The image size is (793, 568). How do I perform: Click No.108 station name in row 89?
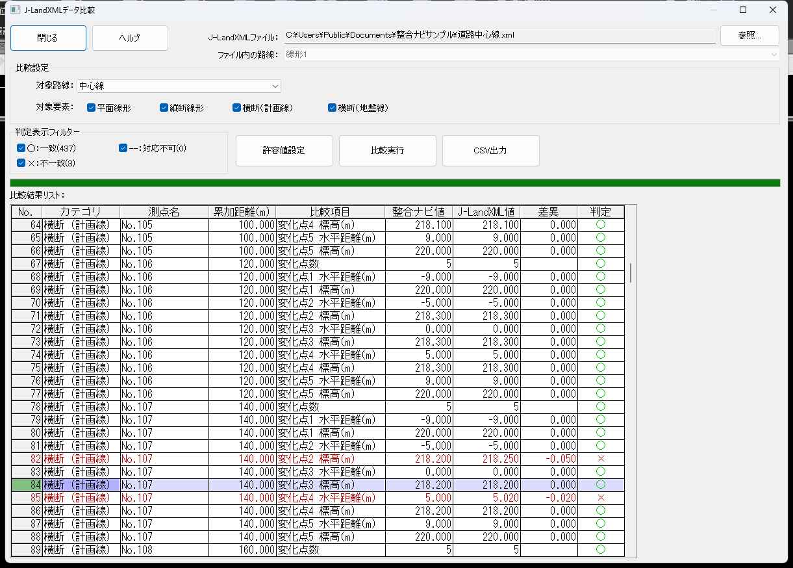click(164, 550)
